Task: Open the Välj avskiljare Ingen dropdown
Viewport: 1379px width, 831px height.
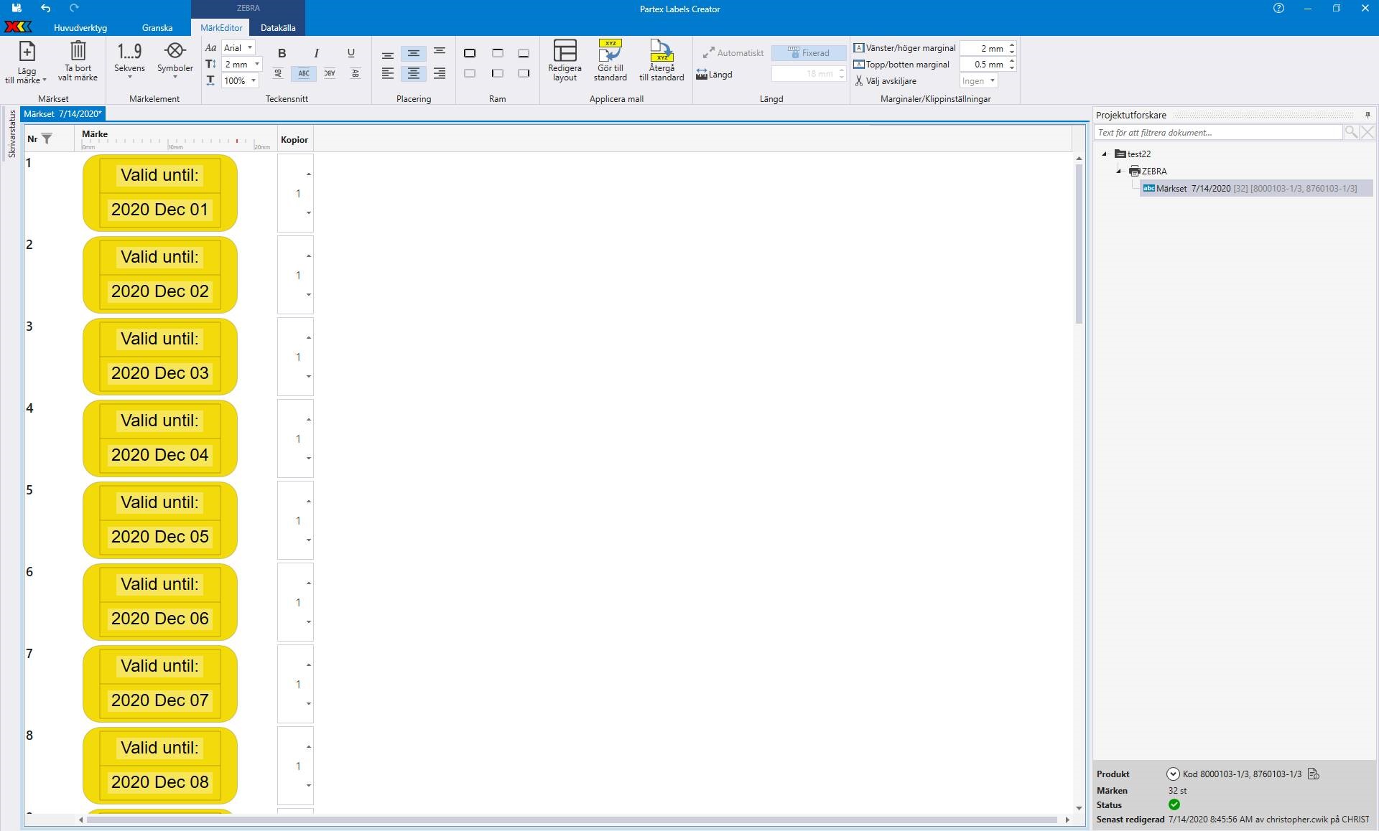Action: (x=978, y=81)
